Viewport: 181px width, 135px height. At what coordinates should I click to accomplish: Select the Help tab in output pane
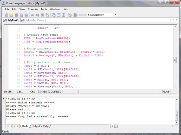tap(46, 126)
